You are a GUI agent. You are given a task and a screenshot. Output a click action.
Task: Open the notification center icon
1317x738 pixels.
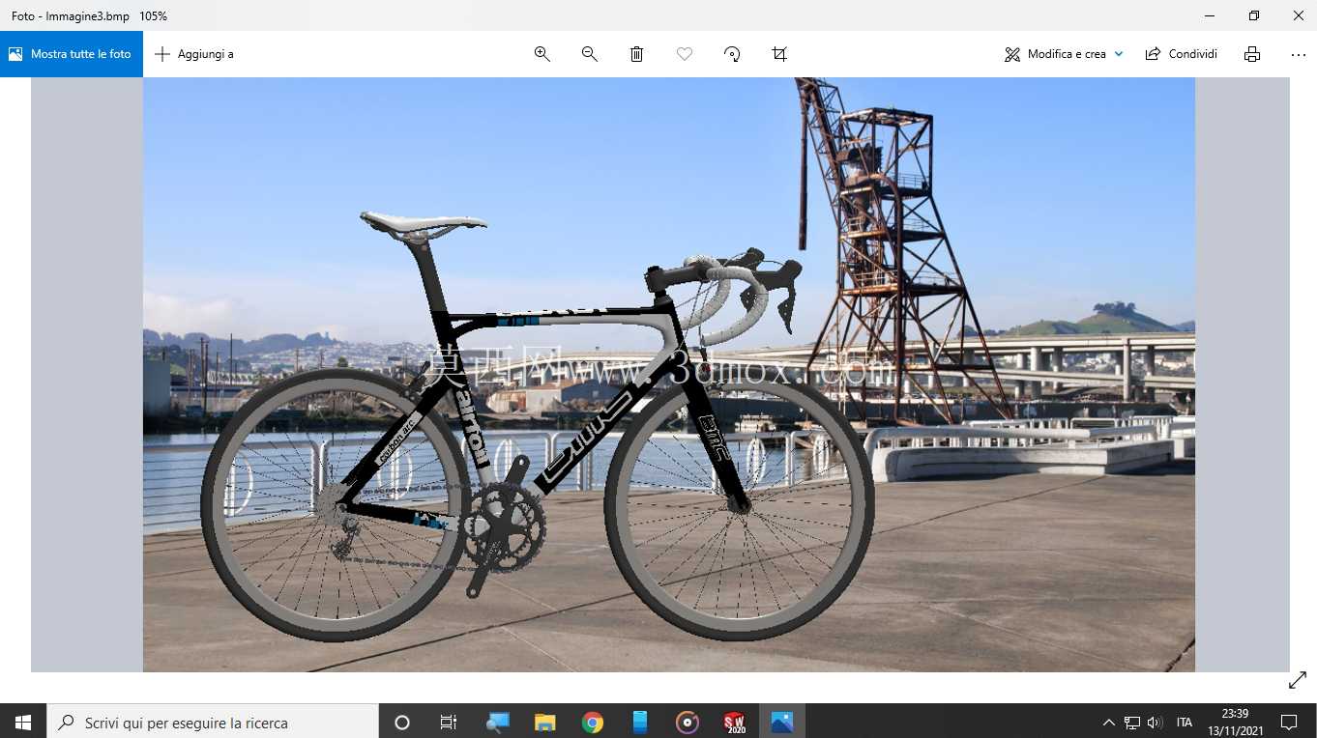(1289, 723)
